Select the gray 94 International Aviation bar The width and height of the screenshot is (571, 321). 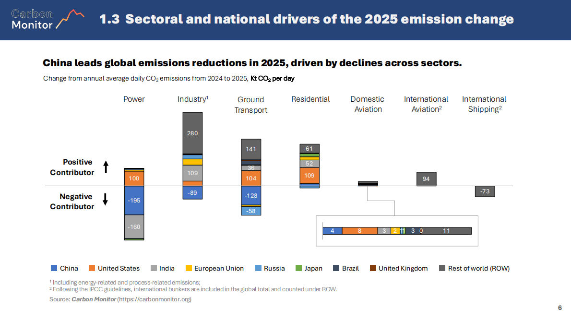pos(426,178)
